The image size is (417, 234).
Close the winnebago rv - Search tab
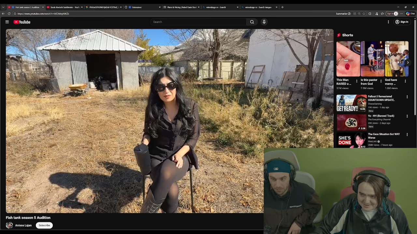(x=237, y=7)
